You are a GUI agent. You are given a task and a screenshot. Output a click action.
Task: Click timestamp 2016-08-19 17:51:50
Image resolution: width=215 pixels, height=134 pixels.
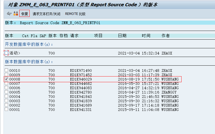(139, 79)
